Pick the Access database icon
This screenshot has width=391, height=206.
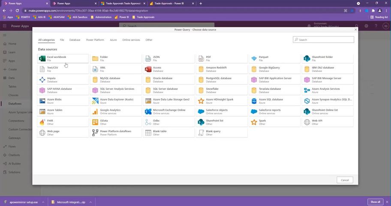(x=148, y=69)
